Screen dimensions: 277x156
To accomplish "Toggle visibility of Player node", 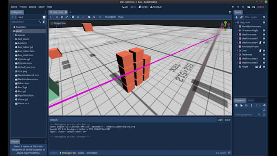I will pyautogui.click(x=264, y=67).
